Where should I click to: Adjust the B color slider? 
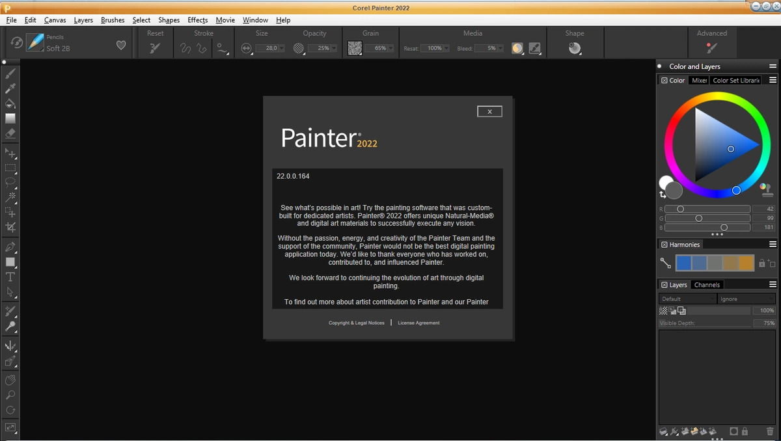point(707,228)
